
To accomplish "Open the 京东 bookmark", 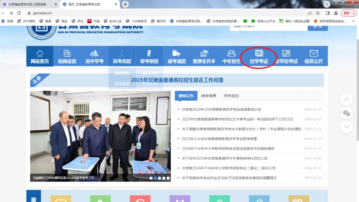I will (77, 21).
